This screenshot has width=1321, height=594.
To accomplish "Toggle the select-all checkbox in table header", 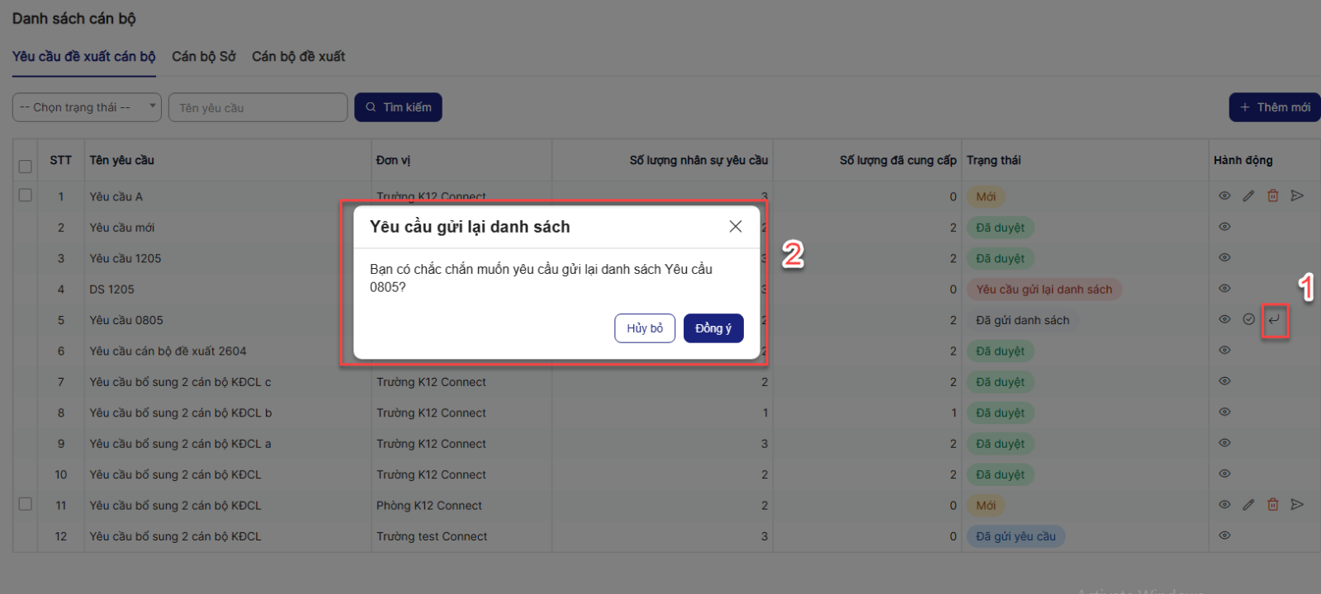I will tap(26, 167).
